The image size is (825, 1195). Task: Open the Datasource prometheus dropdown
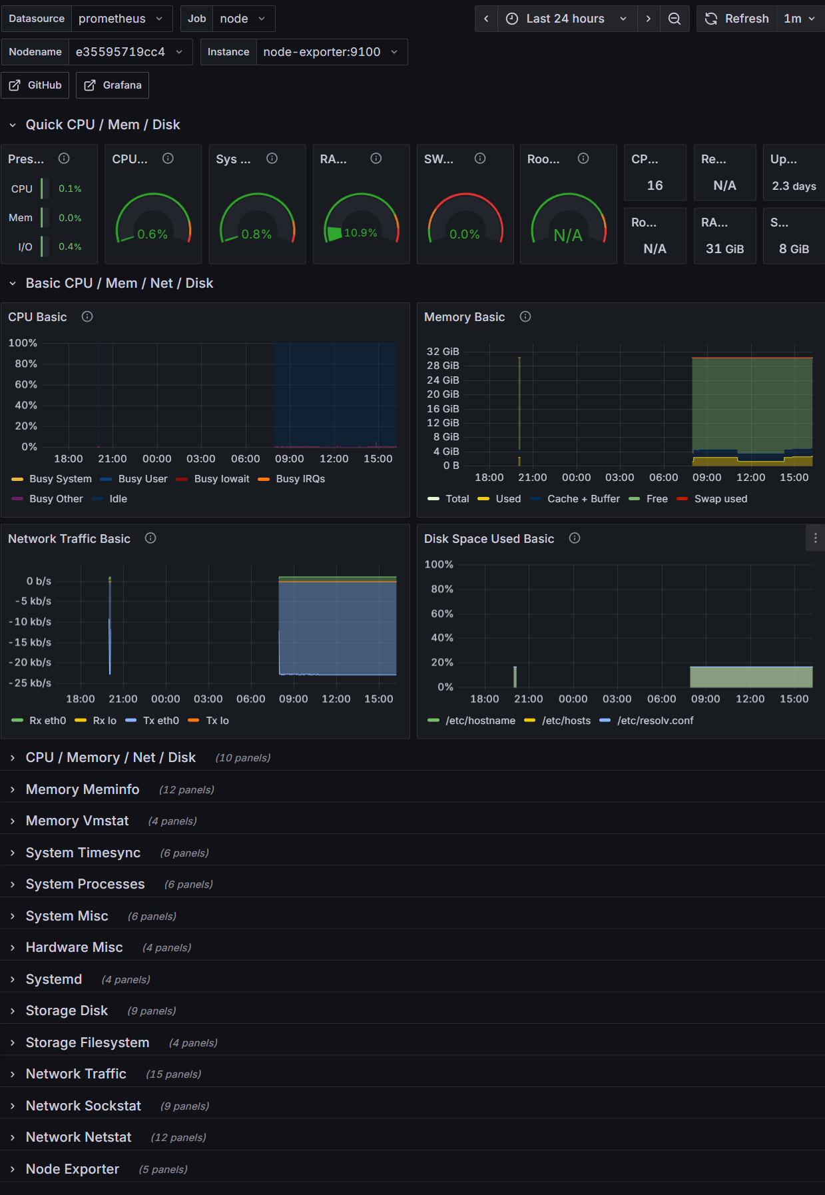[121, 19]
